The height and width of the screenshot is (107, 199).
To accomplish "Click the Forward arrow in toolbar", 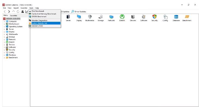I will pyautogui.click(x=9, y=11).
